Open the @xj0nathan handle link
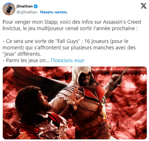 pyautogui.click(x=27, y=12)
